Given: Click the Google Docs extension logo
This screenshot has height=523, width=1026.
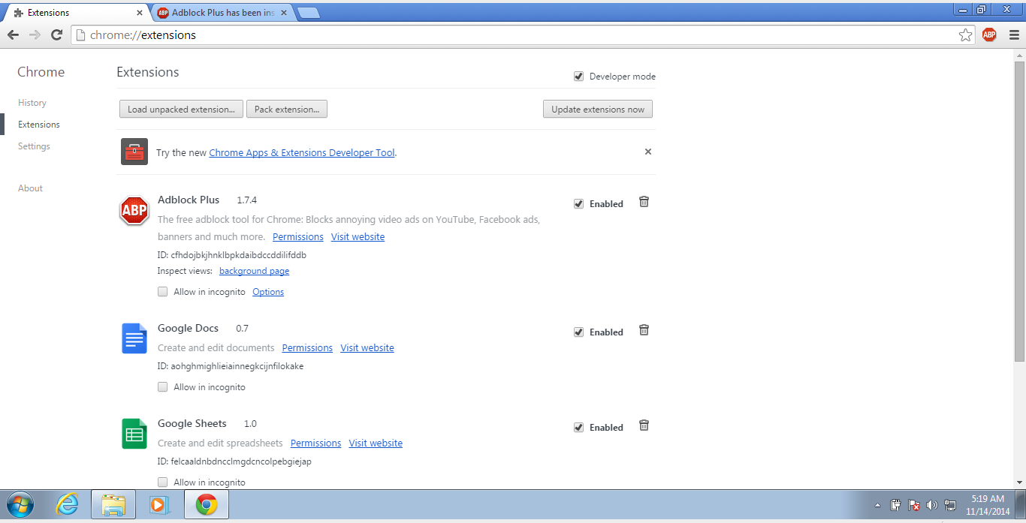Looking at the screenshot, I should pyautogui.click(x=134, y=338).
